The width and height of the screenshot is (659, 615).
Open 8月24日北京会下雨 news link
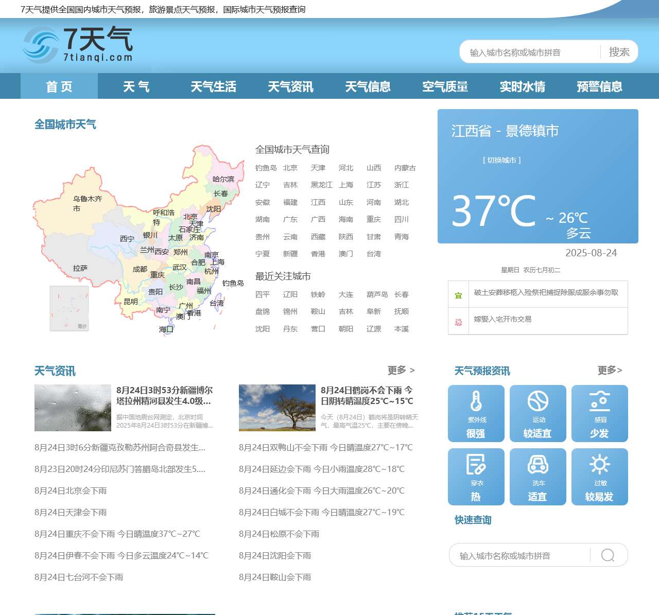pos(71,490)
